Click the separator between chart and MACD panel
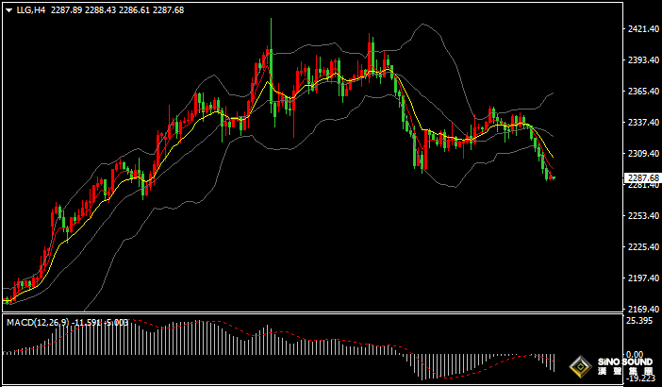 click(x=311, y=313)
